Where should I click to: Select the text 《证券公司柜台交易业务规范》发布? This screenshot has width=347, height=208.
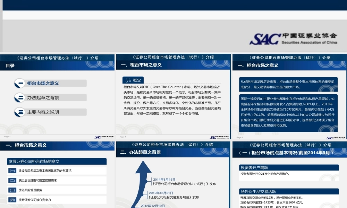tap(173, 197)
